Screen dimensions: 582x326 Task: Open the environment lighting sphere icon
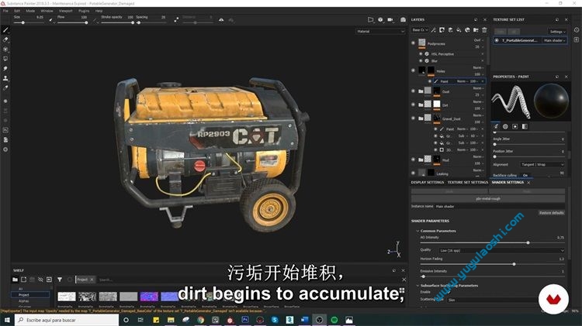click(x=380, y=19)
